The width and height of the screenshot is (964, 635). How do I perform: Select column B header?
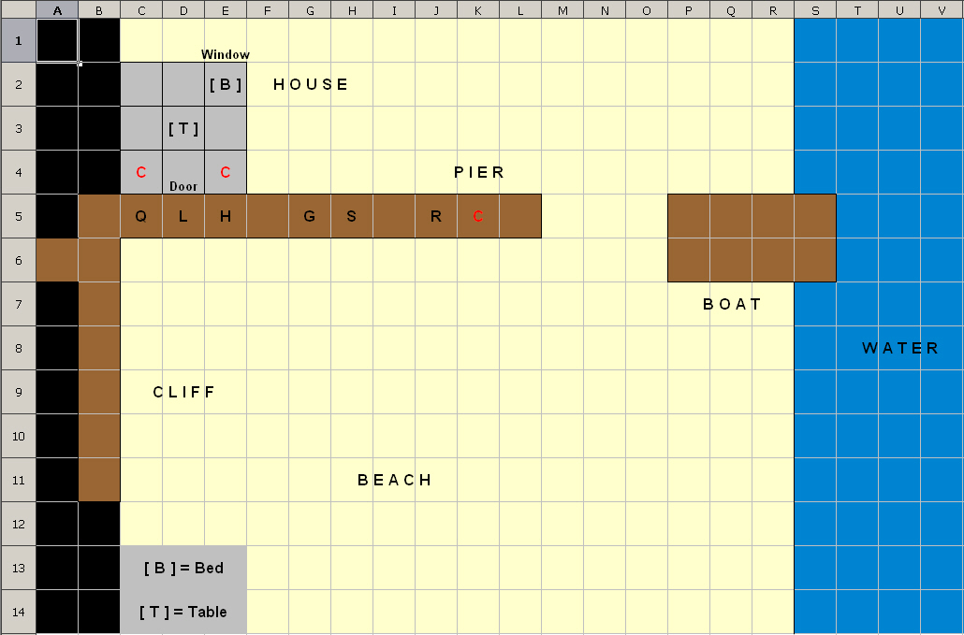[x=99, y=9]
